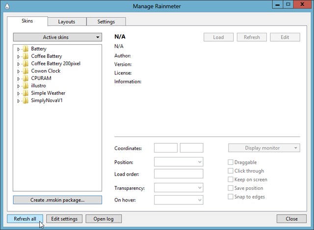Screen dimensions: 314x230
Task: Click the Close button at bottom right
Action: click(291, 219)
